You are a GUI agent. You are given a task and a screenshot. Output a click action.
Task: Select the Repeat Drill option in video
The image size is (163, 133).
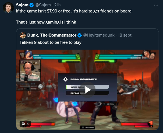[87, 93]
